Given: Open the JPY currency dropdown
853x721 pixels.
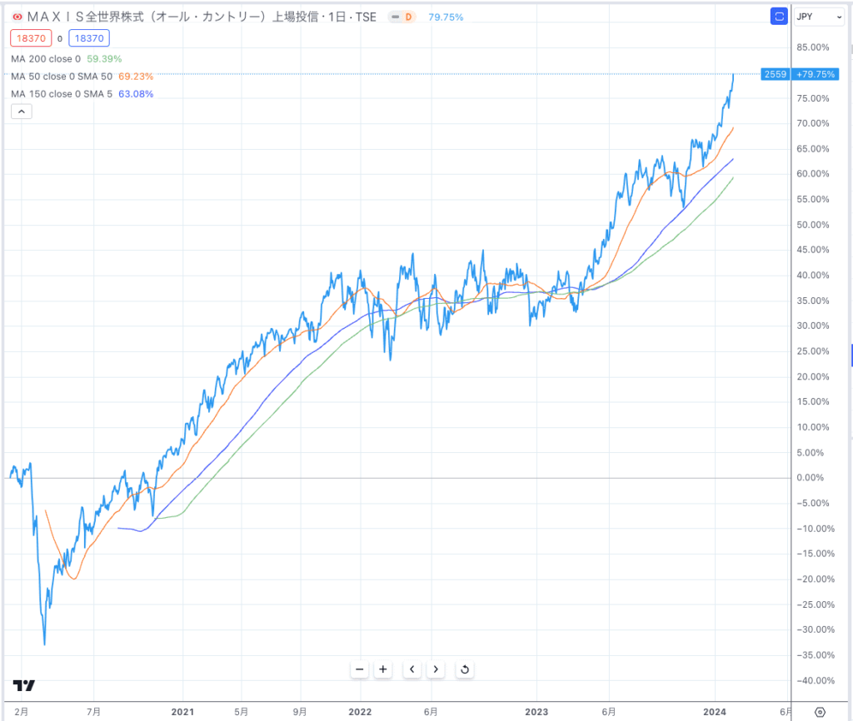Looking at the screenshot, I should tap(820, 17).
